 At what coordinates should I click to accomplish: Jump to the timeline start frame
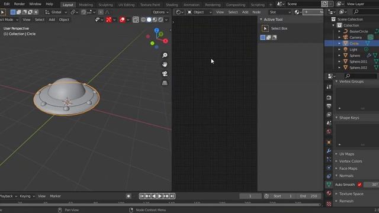[x=142, y=196]
